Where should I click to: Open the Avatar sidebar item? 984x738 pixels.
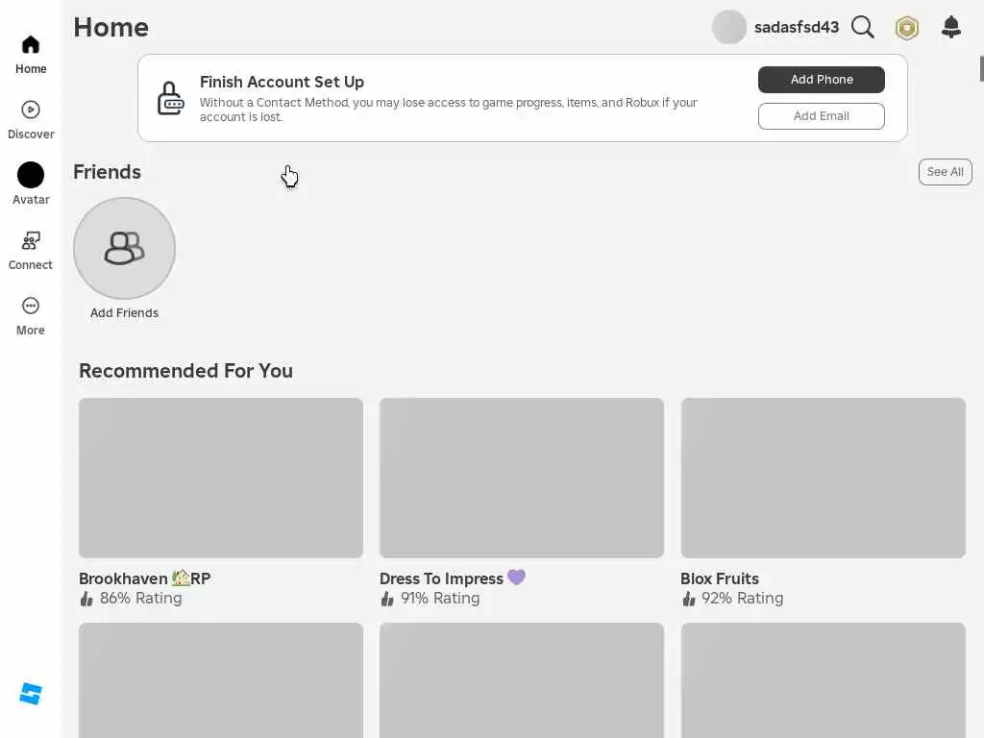pyautogui.click(x=31, y=184)
